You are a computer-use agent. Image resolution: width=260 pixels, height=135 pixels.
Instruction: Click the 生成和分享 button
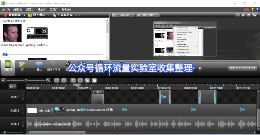(x=63, y=15)
